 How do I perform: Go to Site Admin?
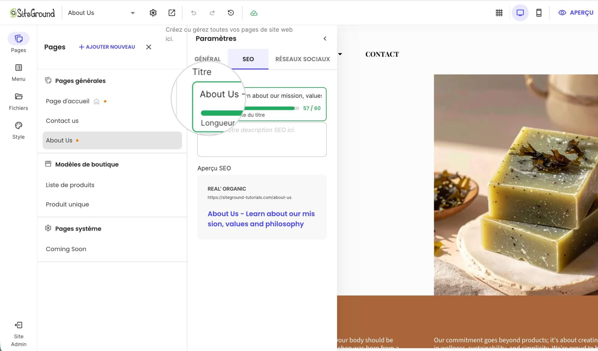coord(19,334)
